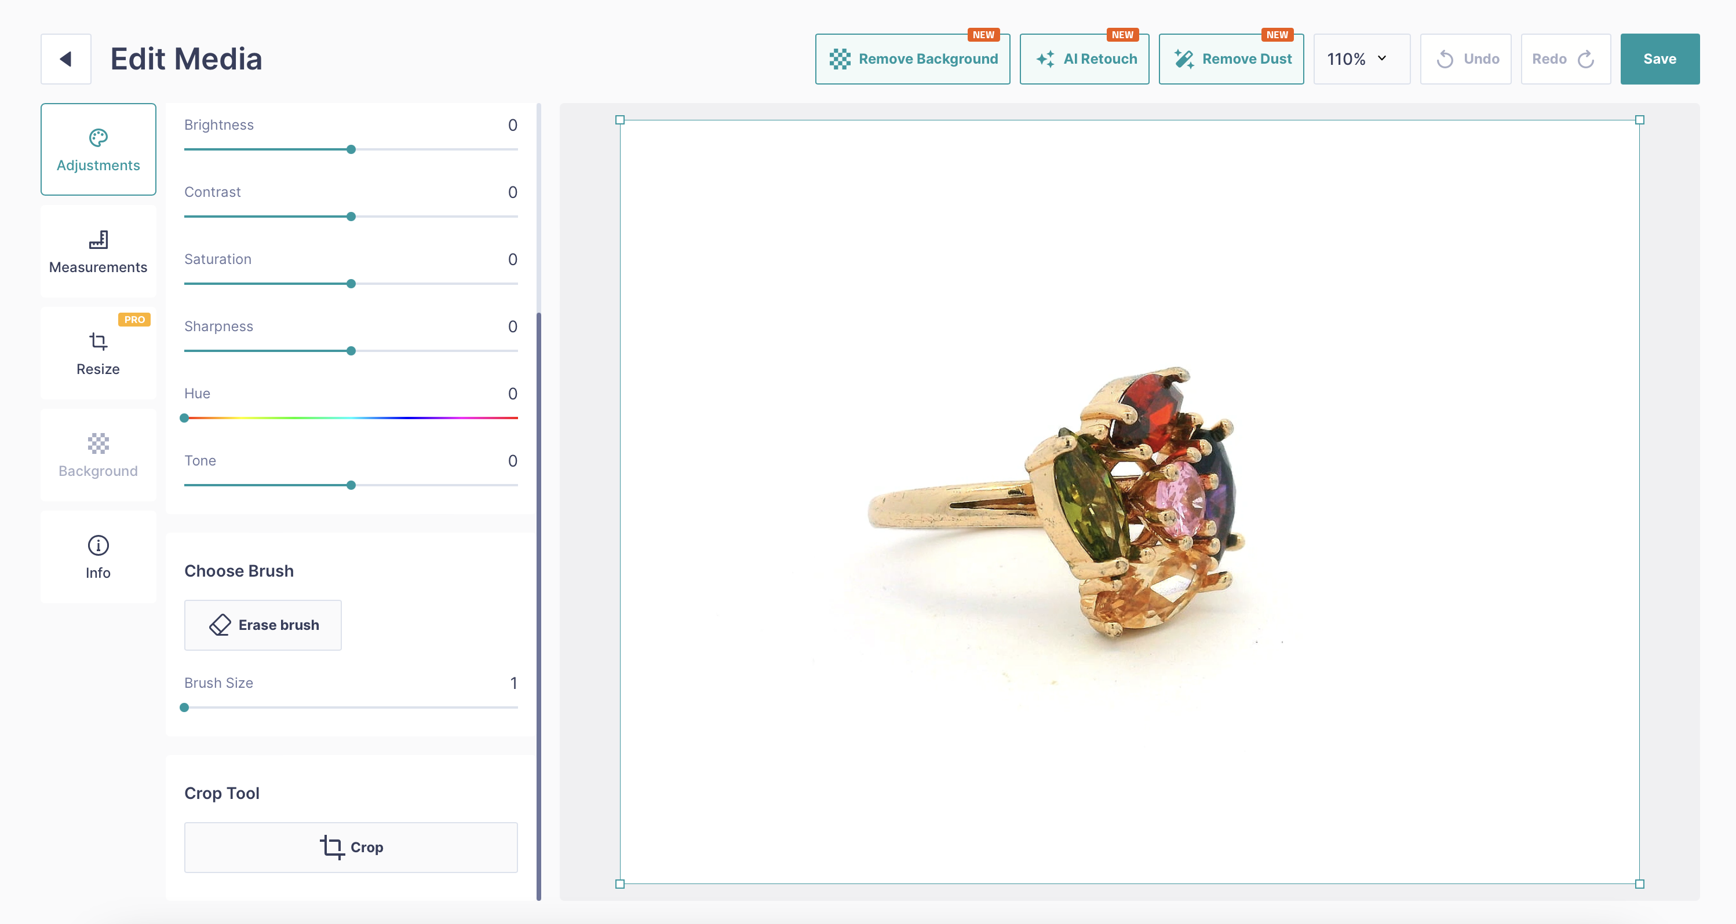
Task: Click the bottom-right crop handle
Action: (1640, 884)
